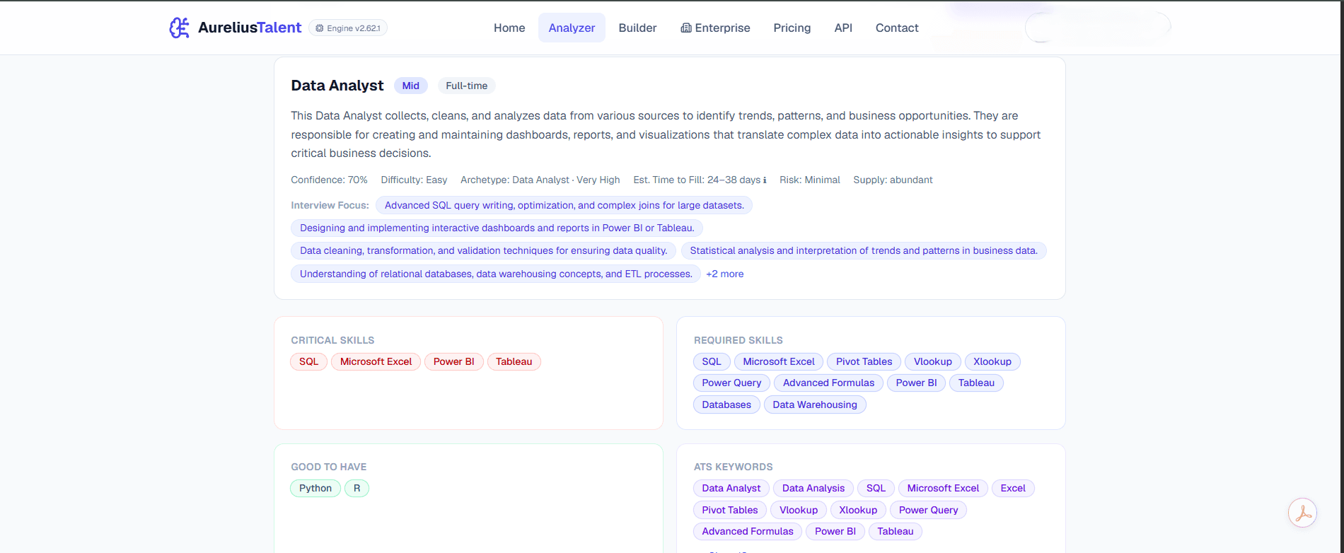Click Tableau chip under ATS Keywords
This screenshot has height=553, width=1344.
coord(896,531)
